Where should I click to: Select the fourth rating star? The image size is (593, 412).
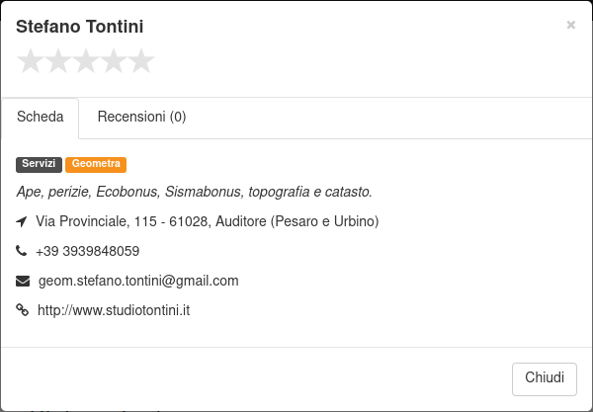pyautogui.click(x=114, y=61)
